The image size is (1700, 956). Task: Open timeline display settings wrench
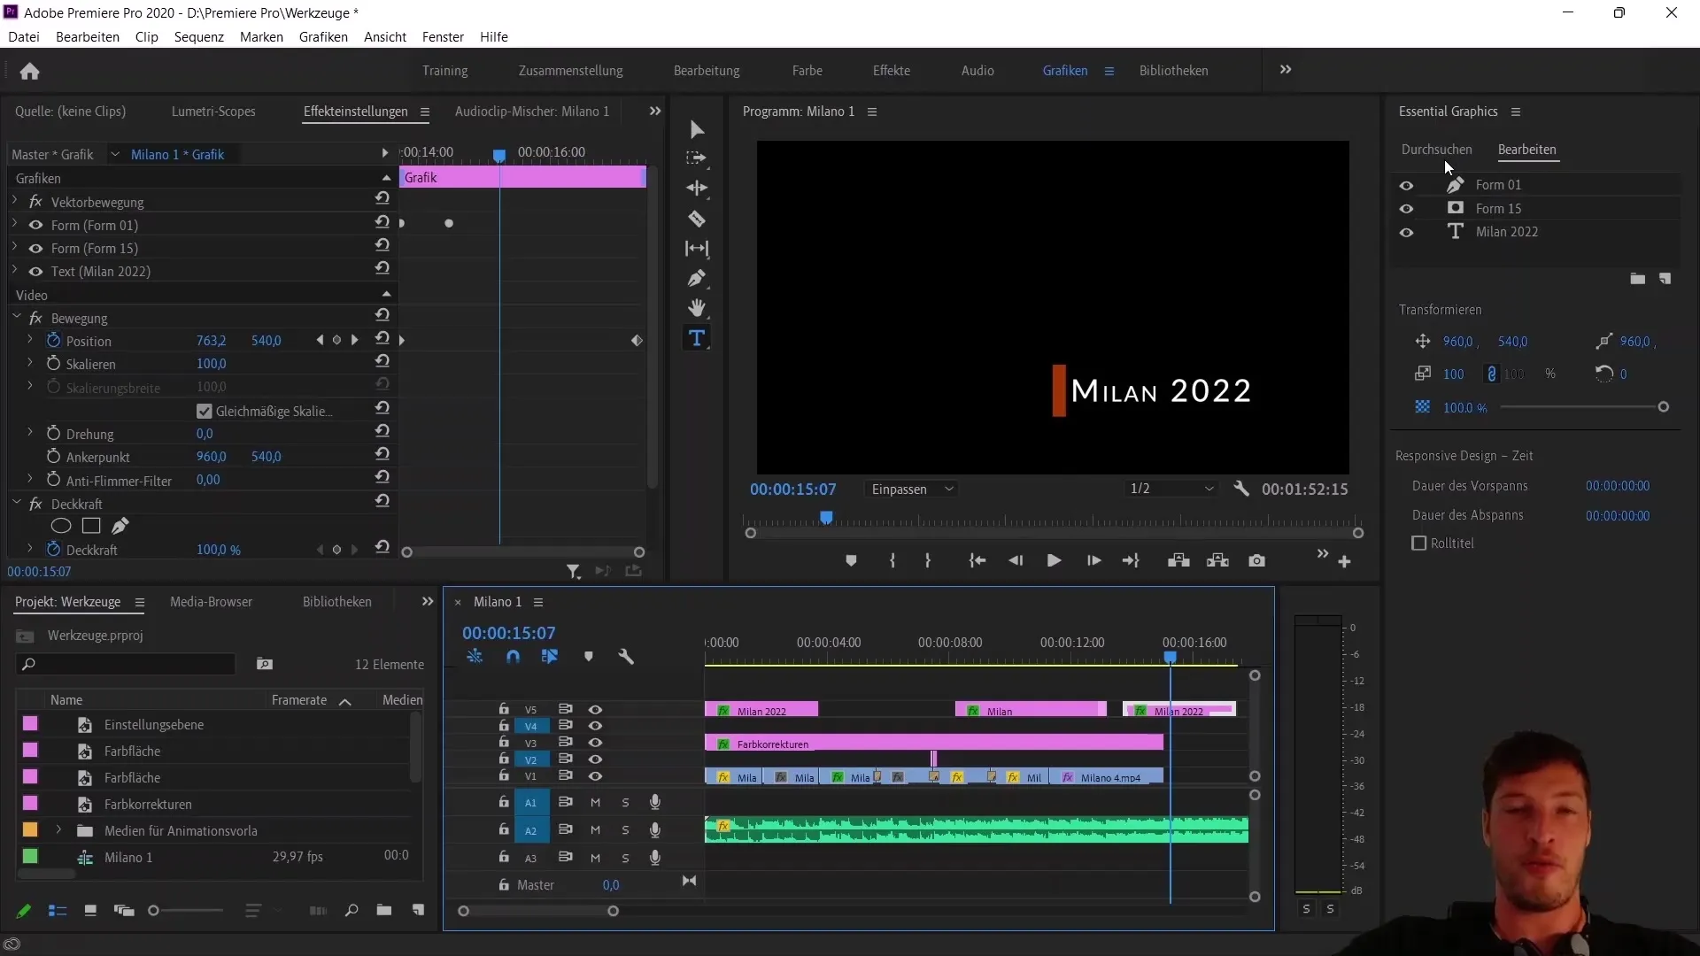(x=626, y=657)
